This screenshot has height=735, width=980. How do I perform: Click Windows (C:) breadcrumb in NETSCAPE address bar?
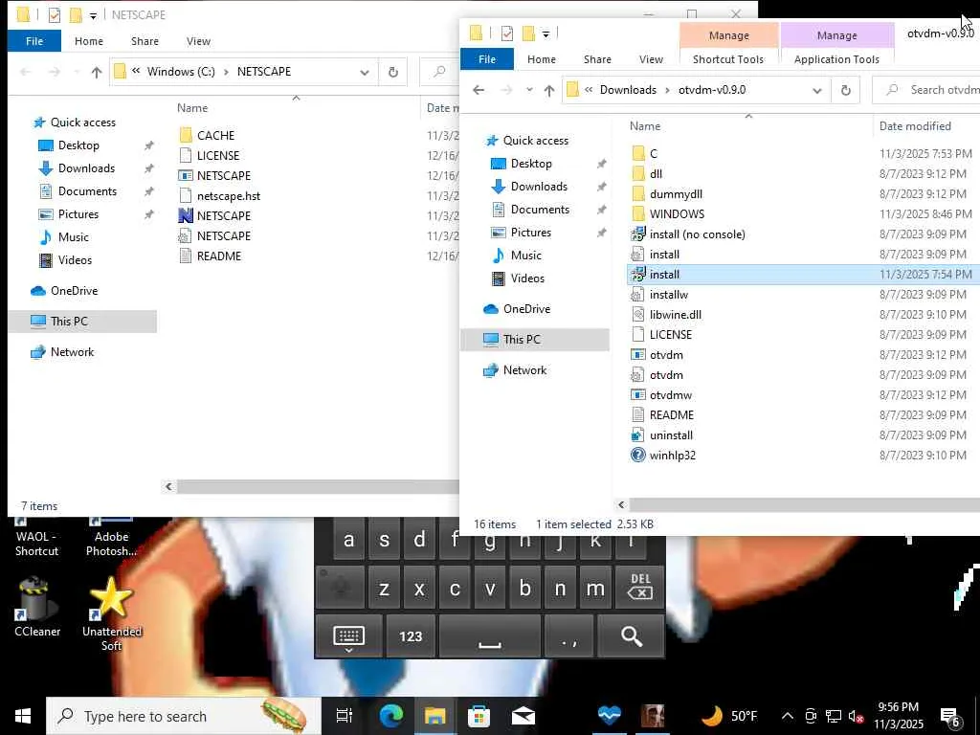pos(181,72)
